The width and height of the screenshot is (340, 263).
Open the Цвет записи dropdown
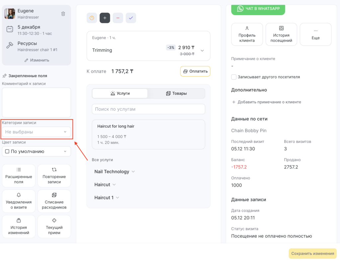(37, 152)
